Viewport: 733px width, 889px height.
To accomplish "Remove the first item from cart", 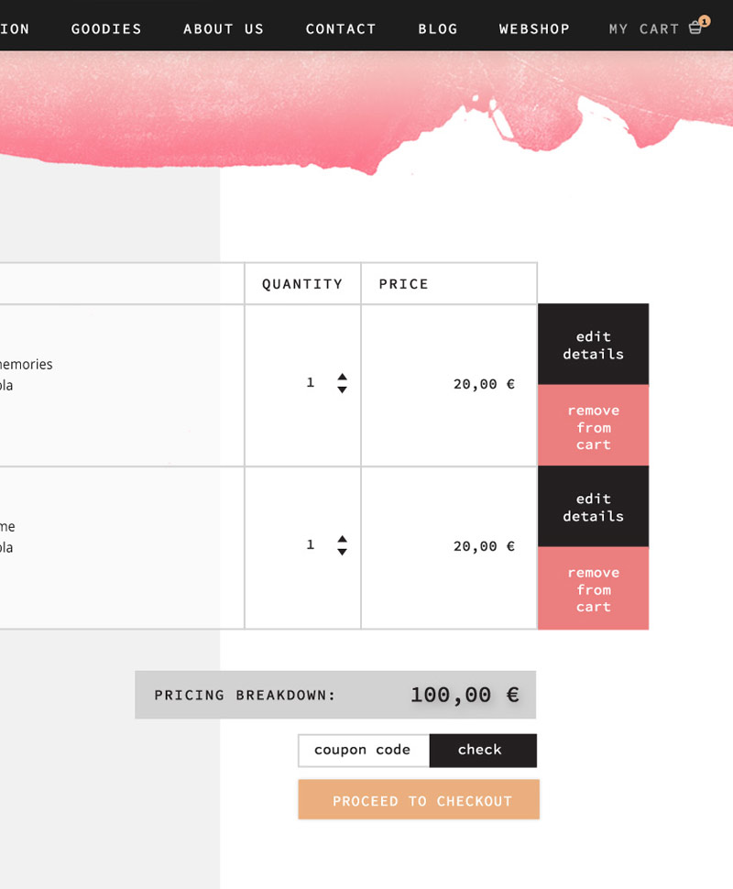I will click(593, 425).
